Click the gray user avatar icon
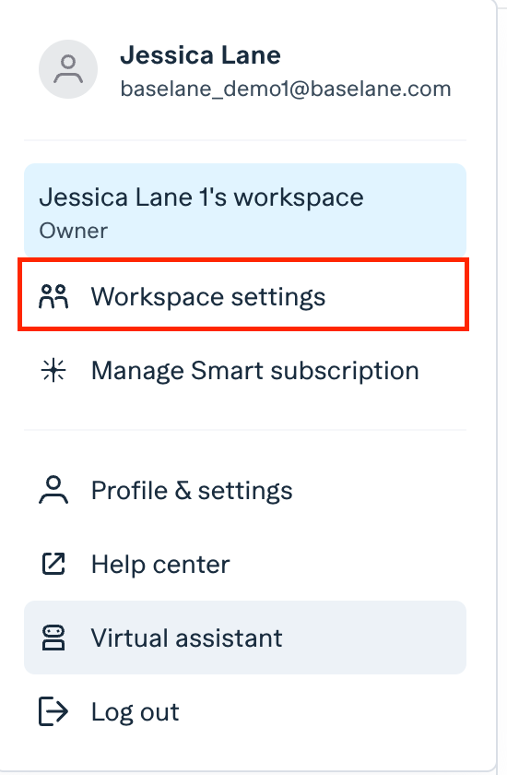The image size is (507, 775). [x=68, y=69]
